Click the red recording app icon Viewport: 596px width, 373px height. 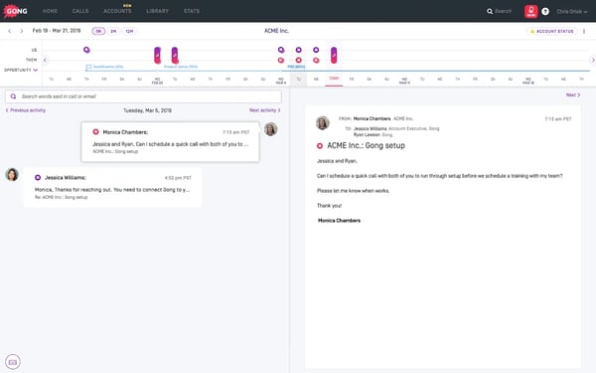tap(531, 11)
